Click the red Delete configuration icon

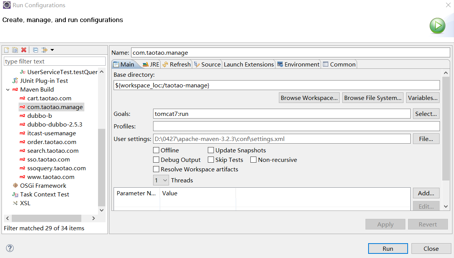24,50
